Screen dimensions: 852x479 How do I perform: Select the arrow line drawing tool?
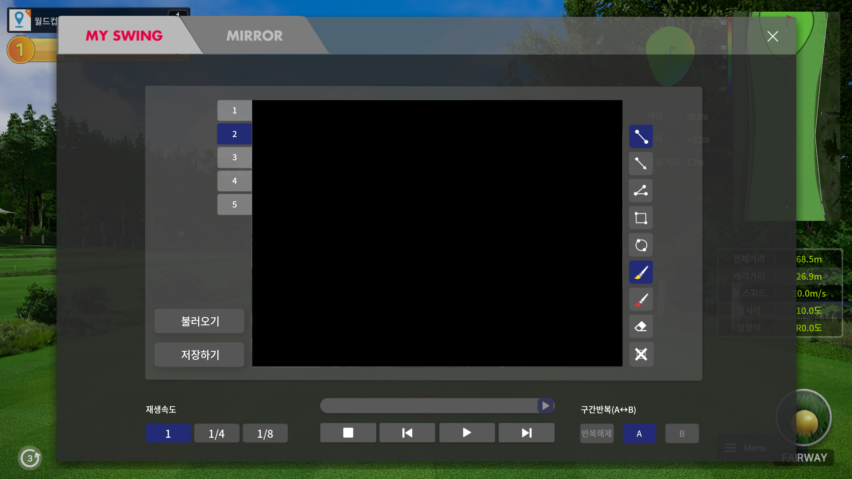point(641,163)
